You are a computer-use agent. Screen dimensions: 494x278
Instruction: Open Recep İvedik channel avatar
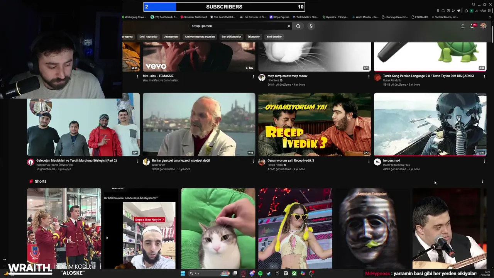262,162
